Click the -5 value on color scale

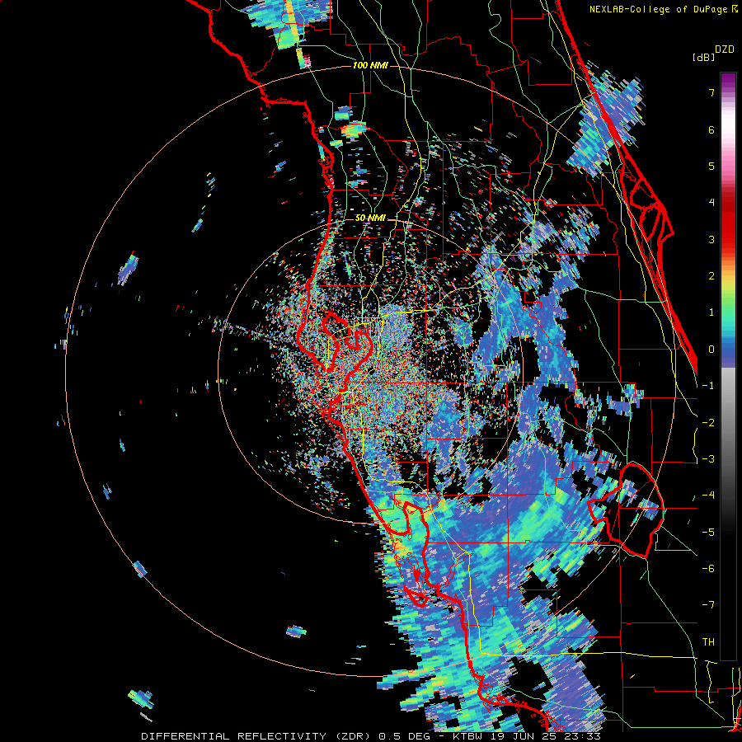click(x=708, y=533)
